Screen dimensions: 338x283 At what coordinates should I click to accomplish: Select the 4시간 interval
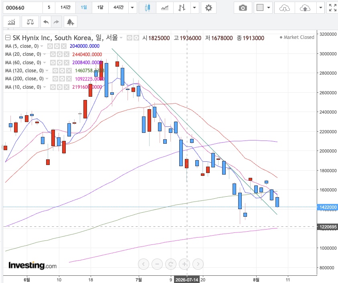[x=118, y=8]
